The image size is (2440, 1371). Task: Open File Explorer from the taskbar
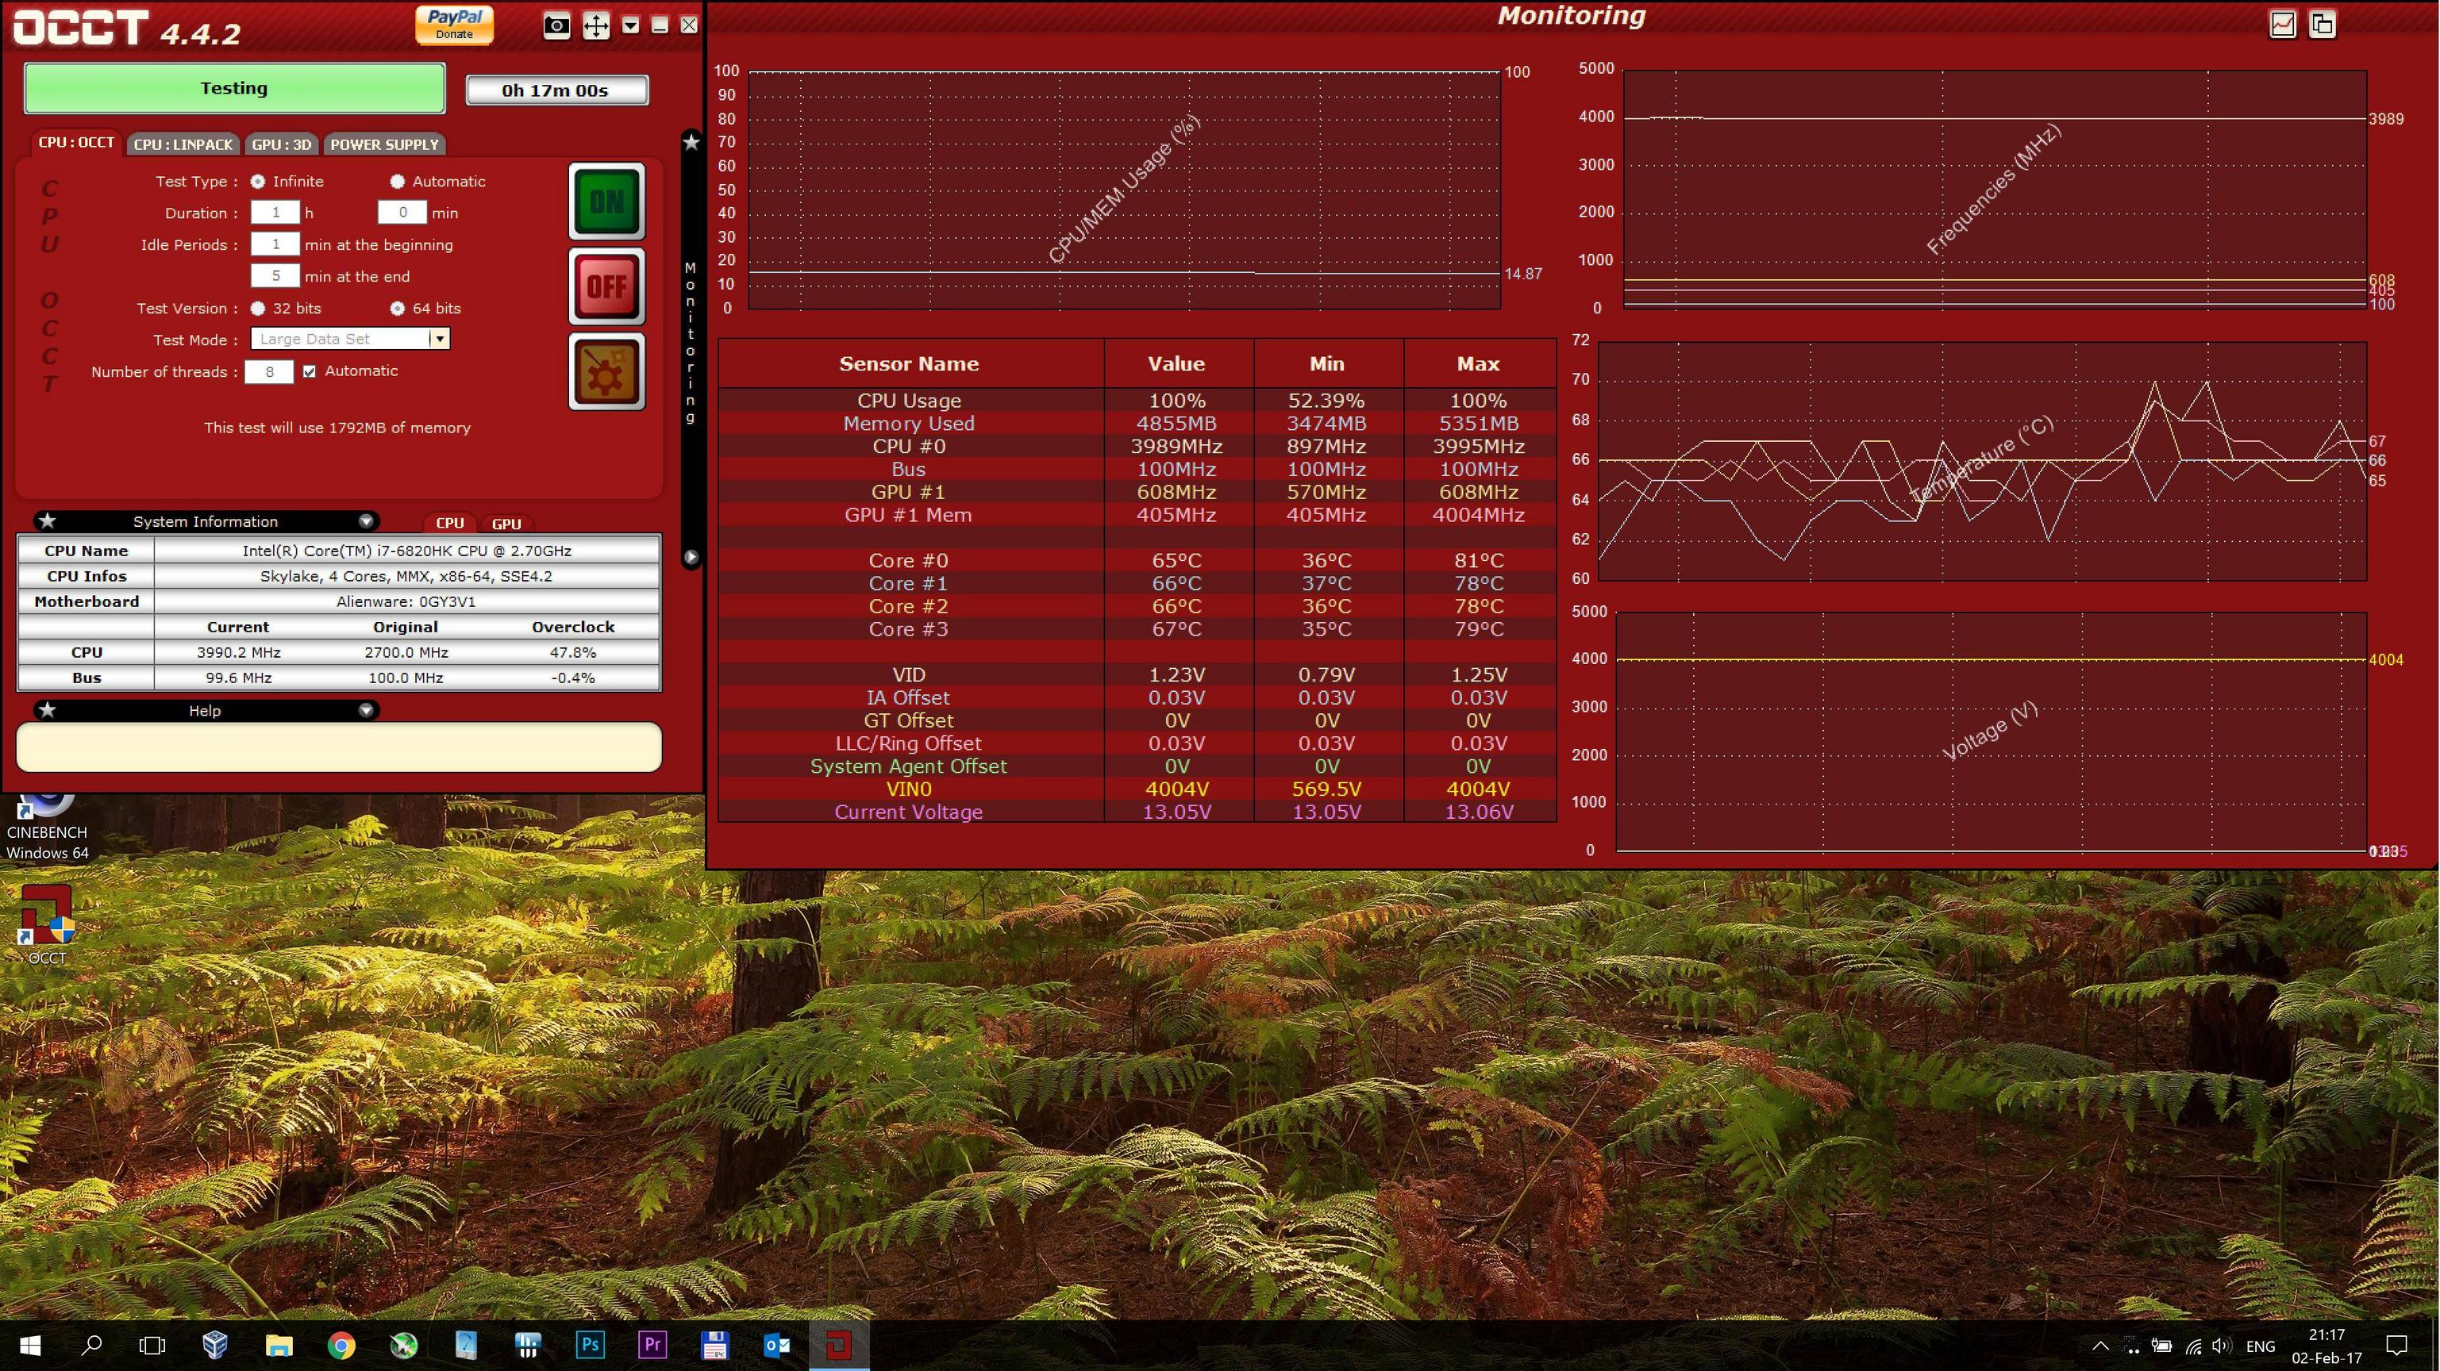click(x=279, y=1345)
